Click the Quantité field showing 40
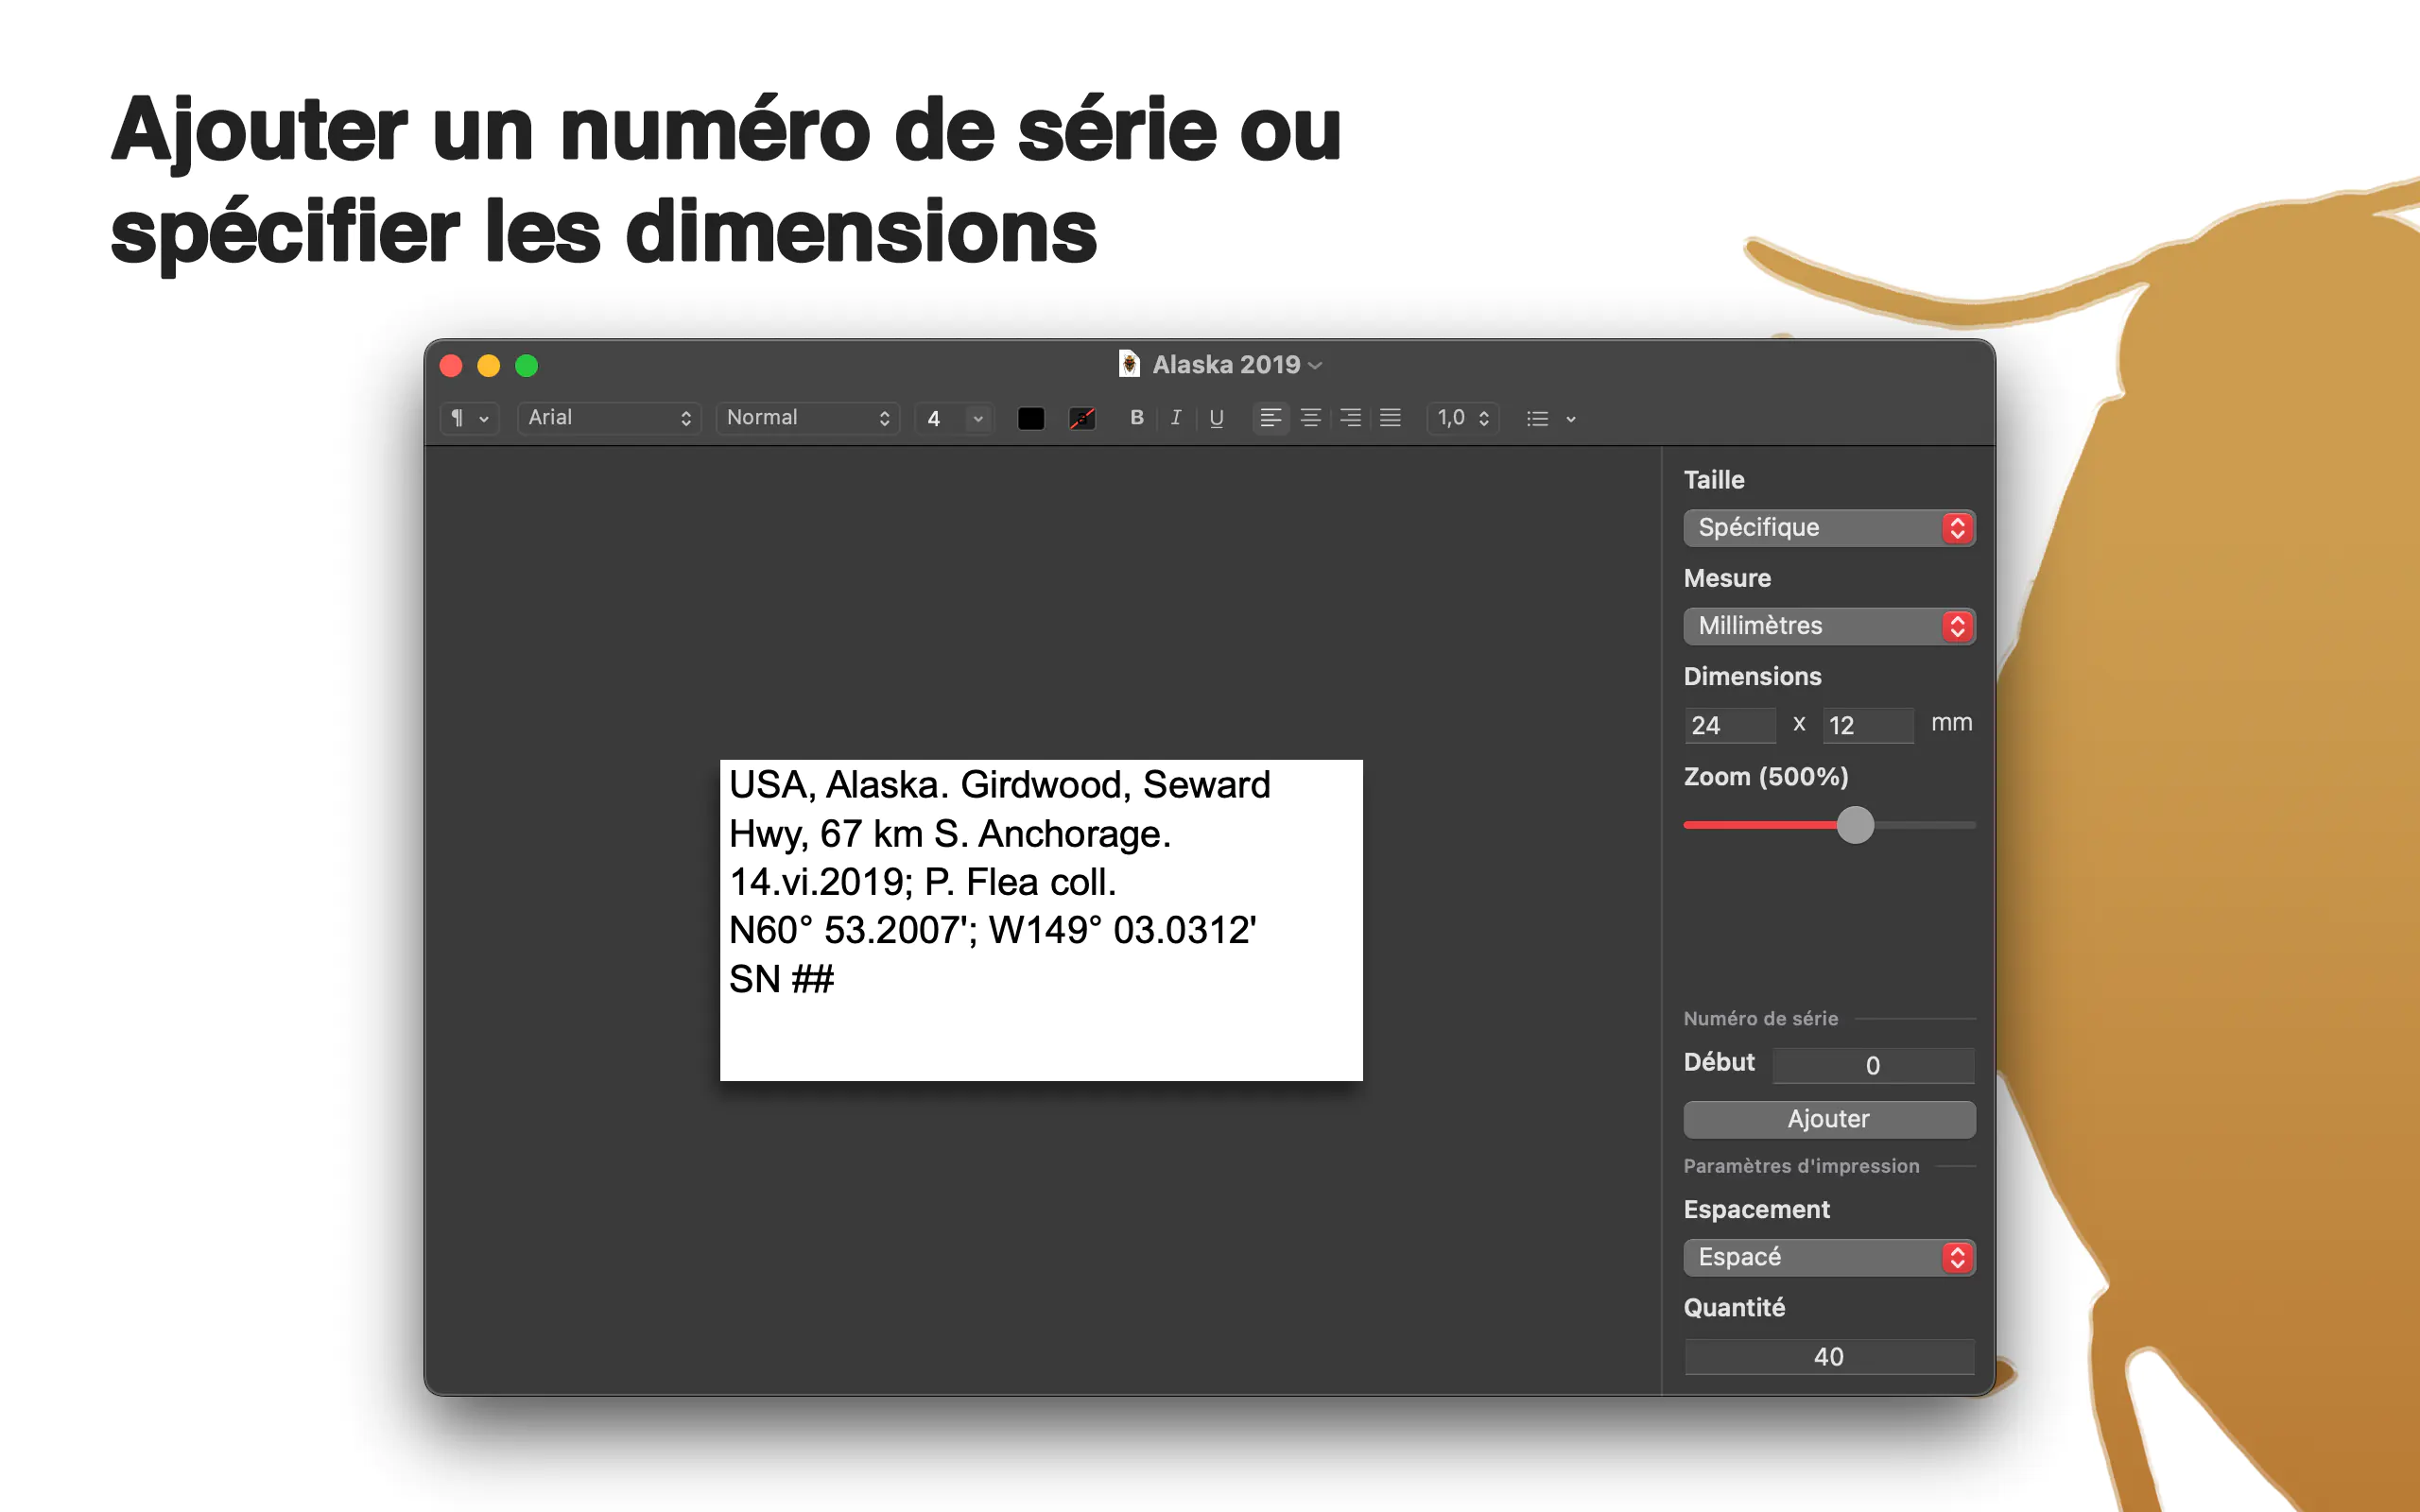The image size is (2420, 1512). point(1829,1356)
